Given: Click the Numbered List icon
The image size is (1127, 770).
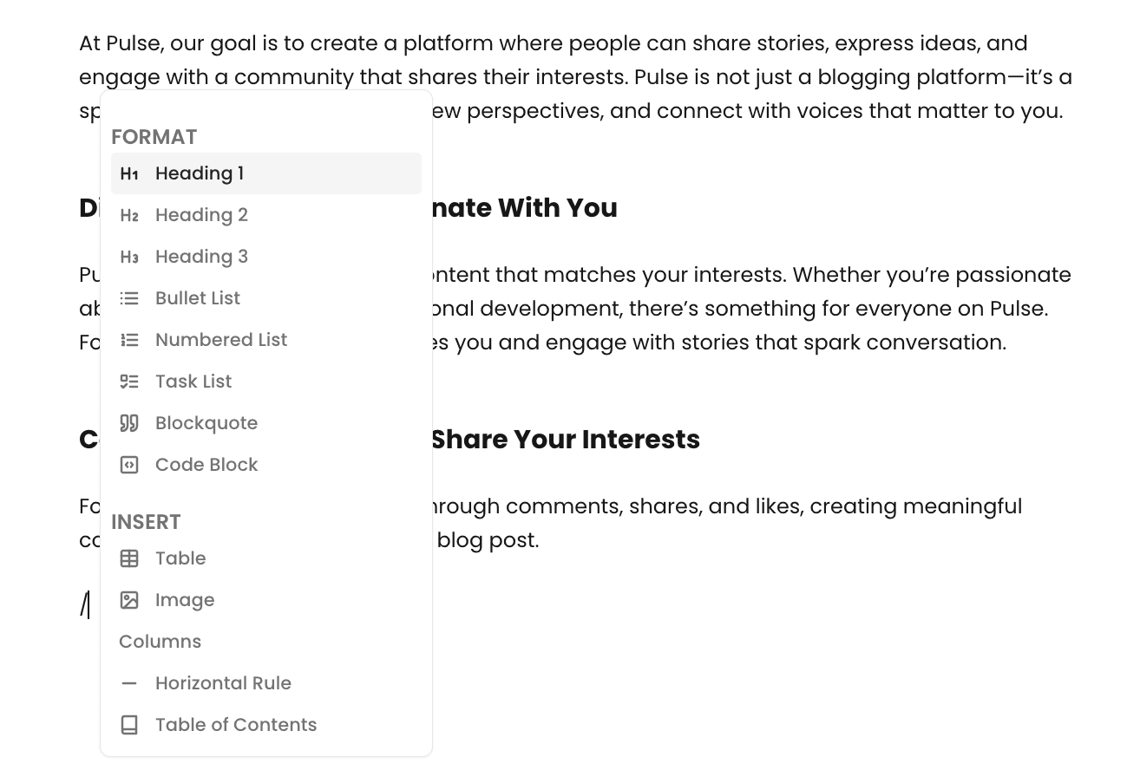Looking at the screenshot, I should coord(129,340).
